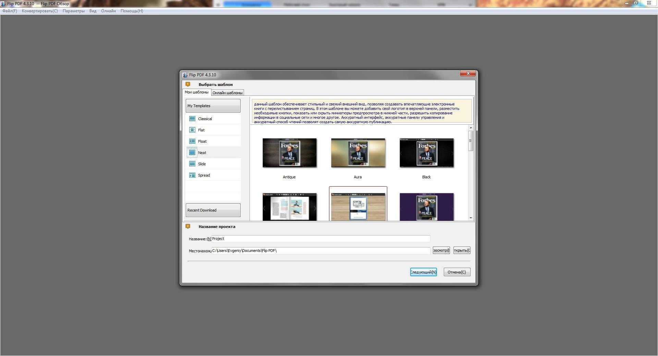
Task: Choose the purple-background theme thumbnail
Action: (427, 207)
